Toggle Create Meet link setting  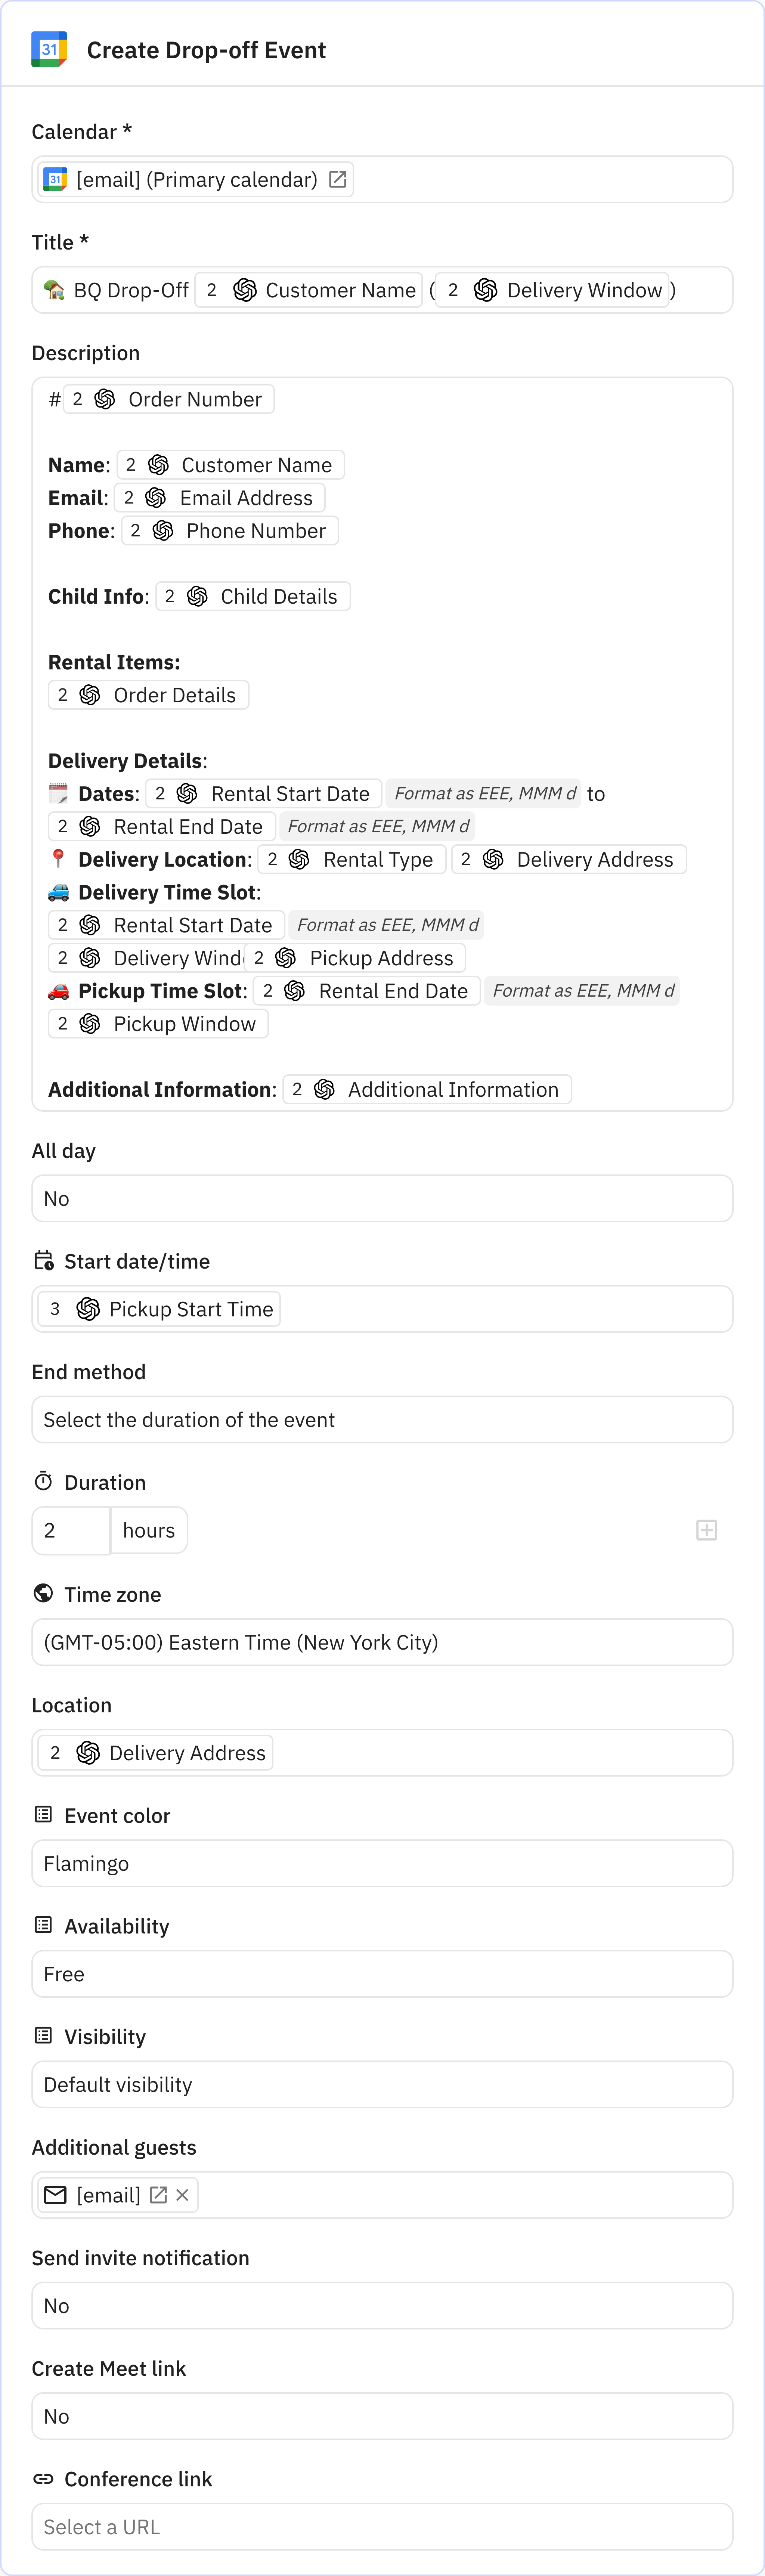coord(382,2416)
